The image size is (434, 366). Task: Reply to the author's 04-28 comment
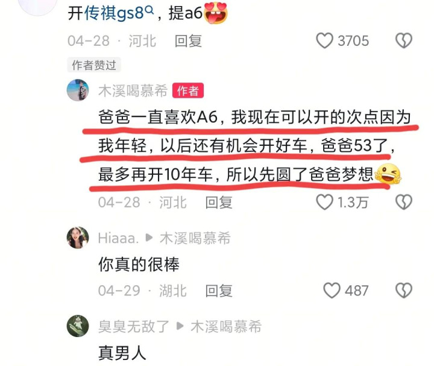(x=219, y=203)
